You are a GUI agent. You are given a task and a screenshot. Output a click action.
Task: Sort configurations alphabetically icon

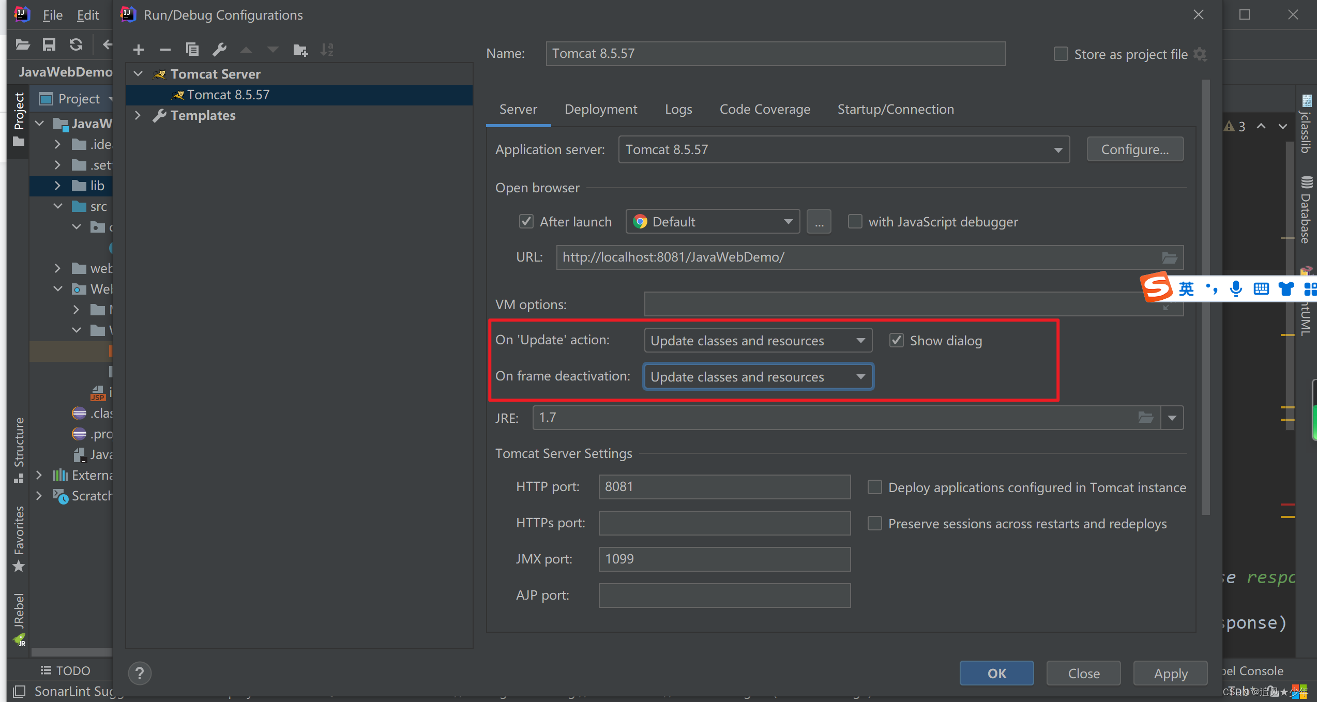click(x=327, y=50)
